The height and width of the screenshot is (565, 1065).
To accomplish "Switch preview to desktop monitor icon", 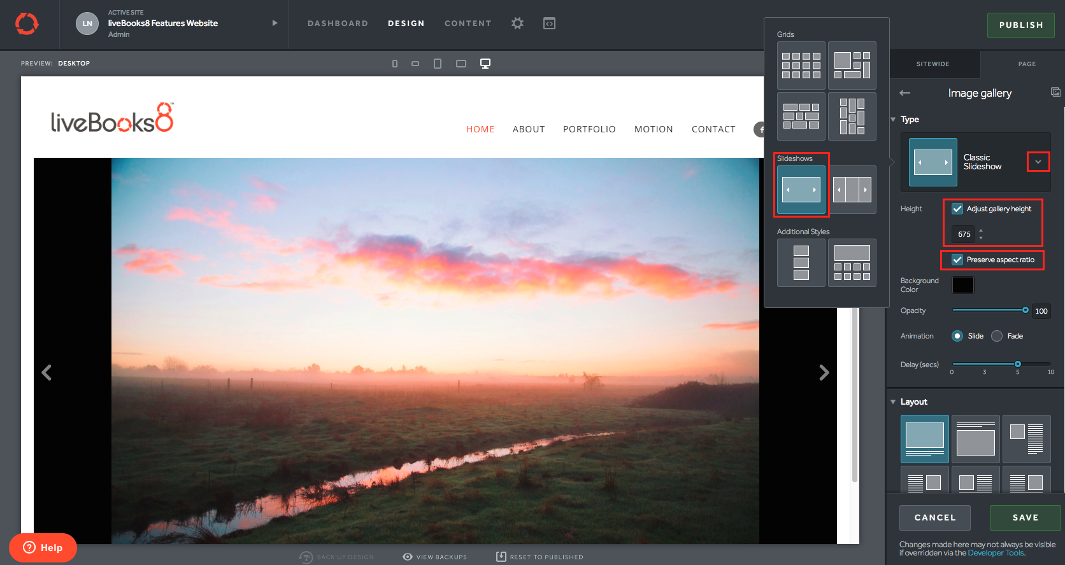I will [485, 64].
